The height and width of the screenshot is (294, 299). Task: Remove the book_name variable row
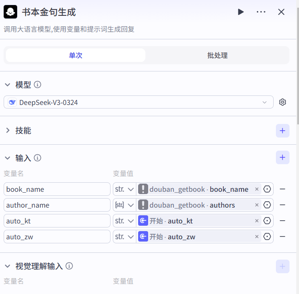tap(282, 189)
